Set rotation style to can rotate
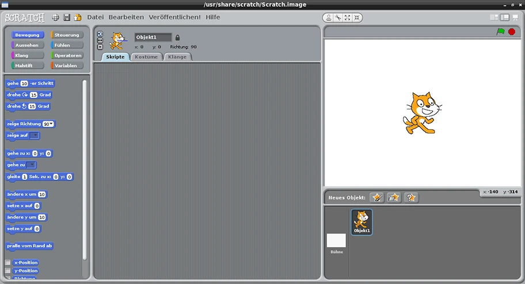 point(100,34)
